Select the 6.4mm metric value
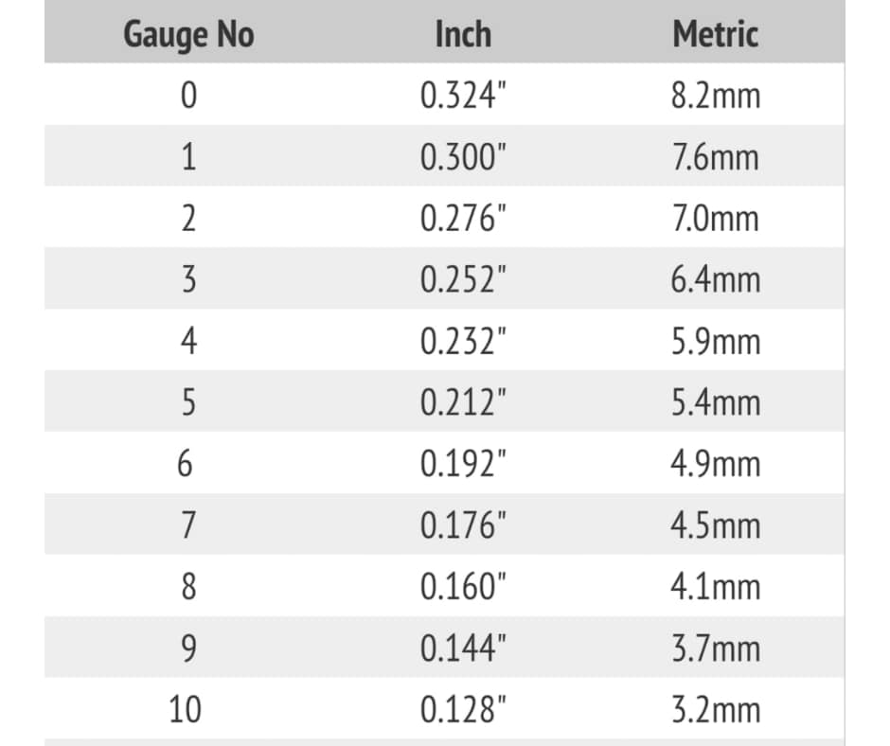890x746 pixels. tap(715, 280)
